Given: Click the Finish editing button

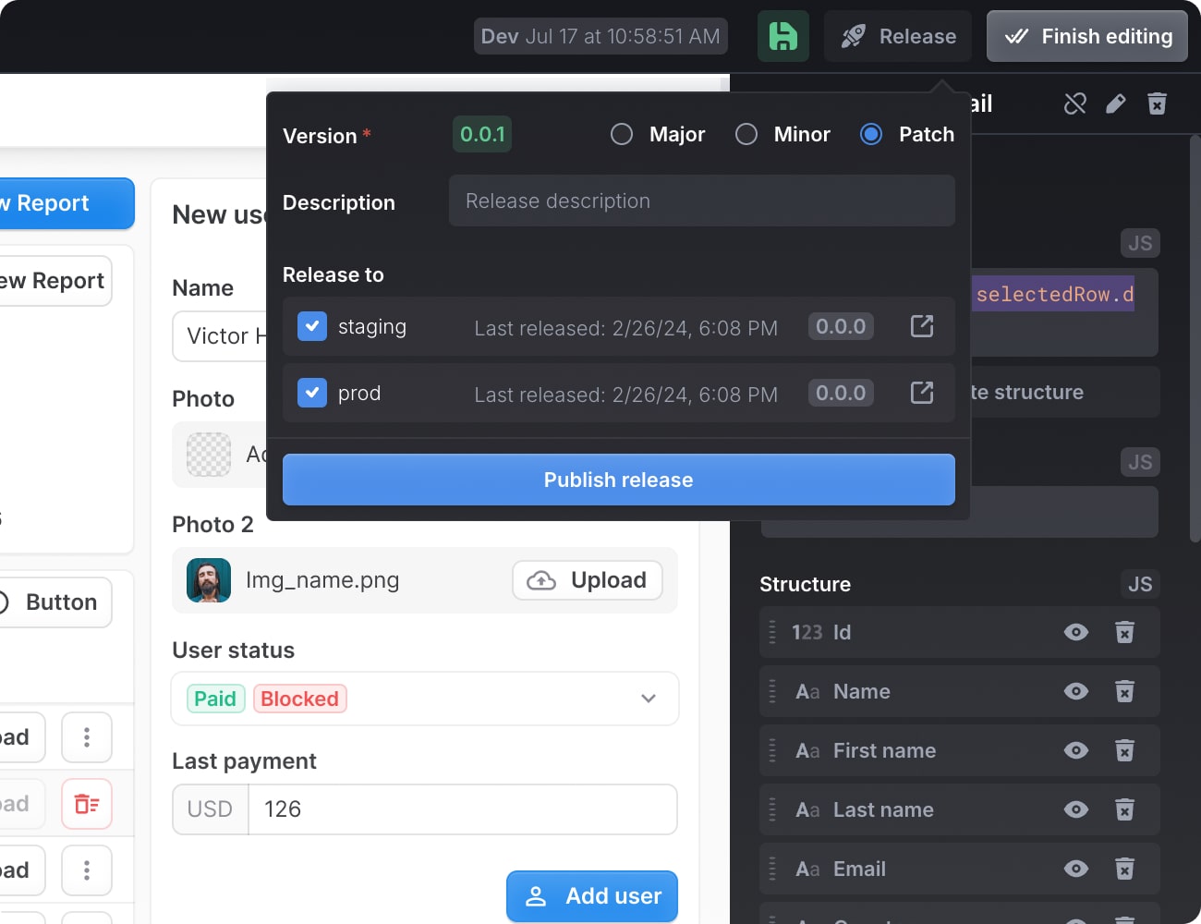Looking at the screenshot, I should [x=1086, y=36].
